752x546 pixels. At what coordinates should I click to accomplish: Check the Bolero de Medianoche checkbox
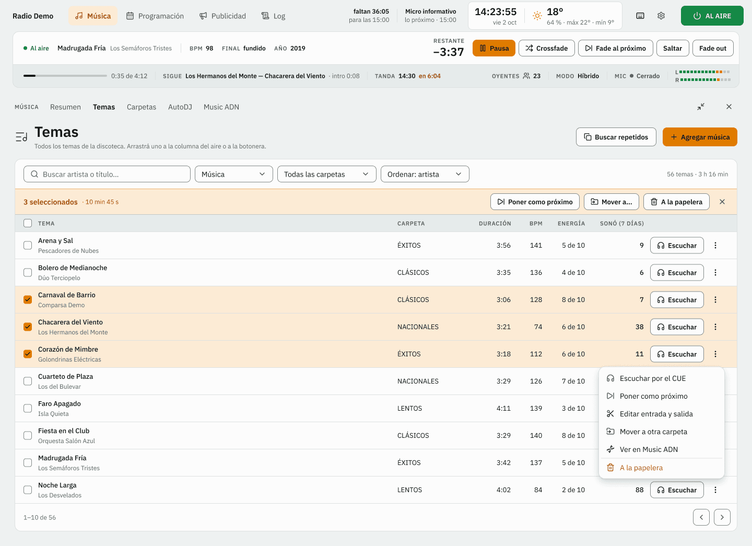28,273
